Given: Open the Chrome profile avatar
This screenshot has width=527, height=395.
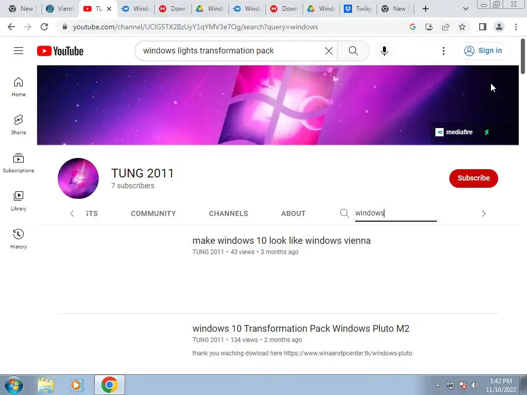Looking at the screenshot, I should coord(499,27).
